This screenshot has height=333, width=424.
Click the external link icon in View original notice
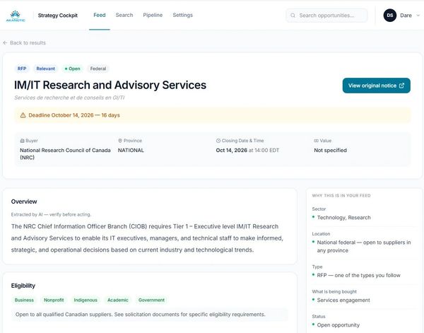(401, 86)
